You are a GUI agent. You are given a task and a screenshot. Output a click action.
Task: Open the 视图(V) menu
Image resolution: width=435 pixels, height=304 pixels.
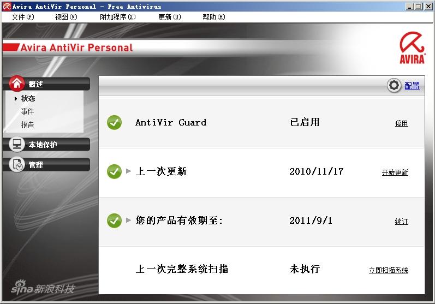(66, 17)
